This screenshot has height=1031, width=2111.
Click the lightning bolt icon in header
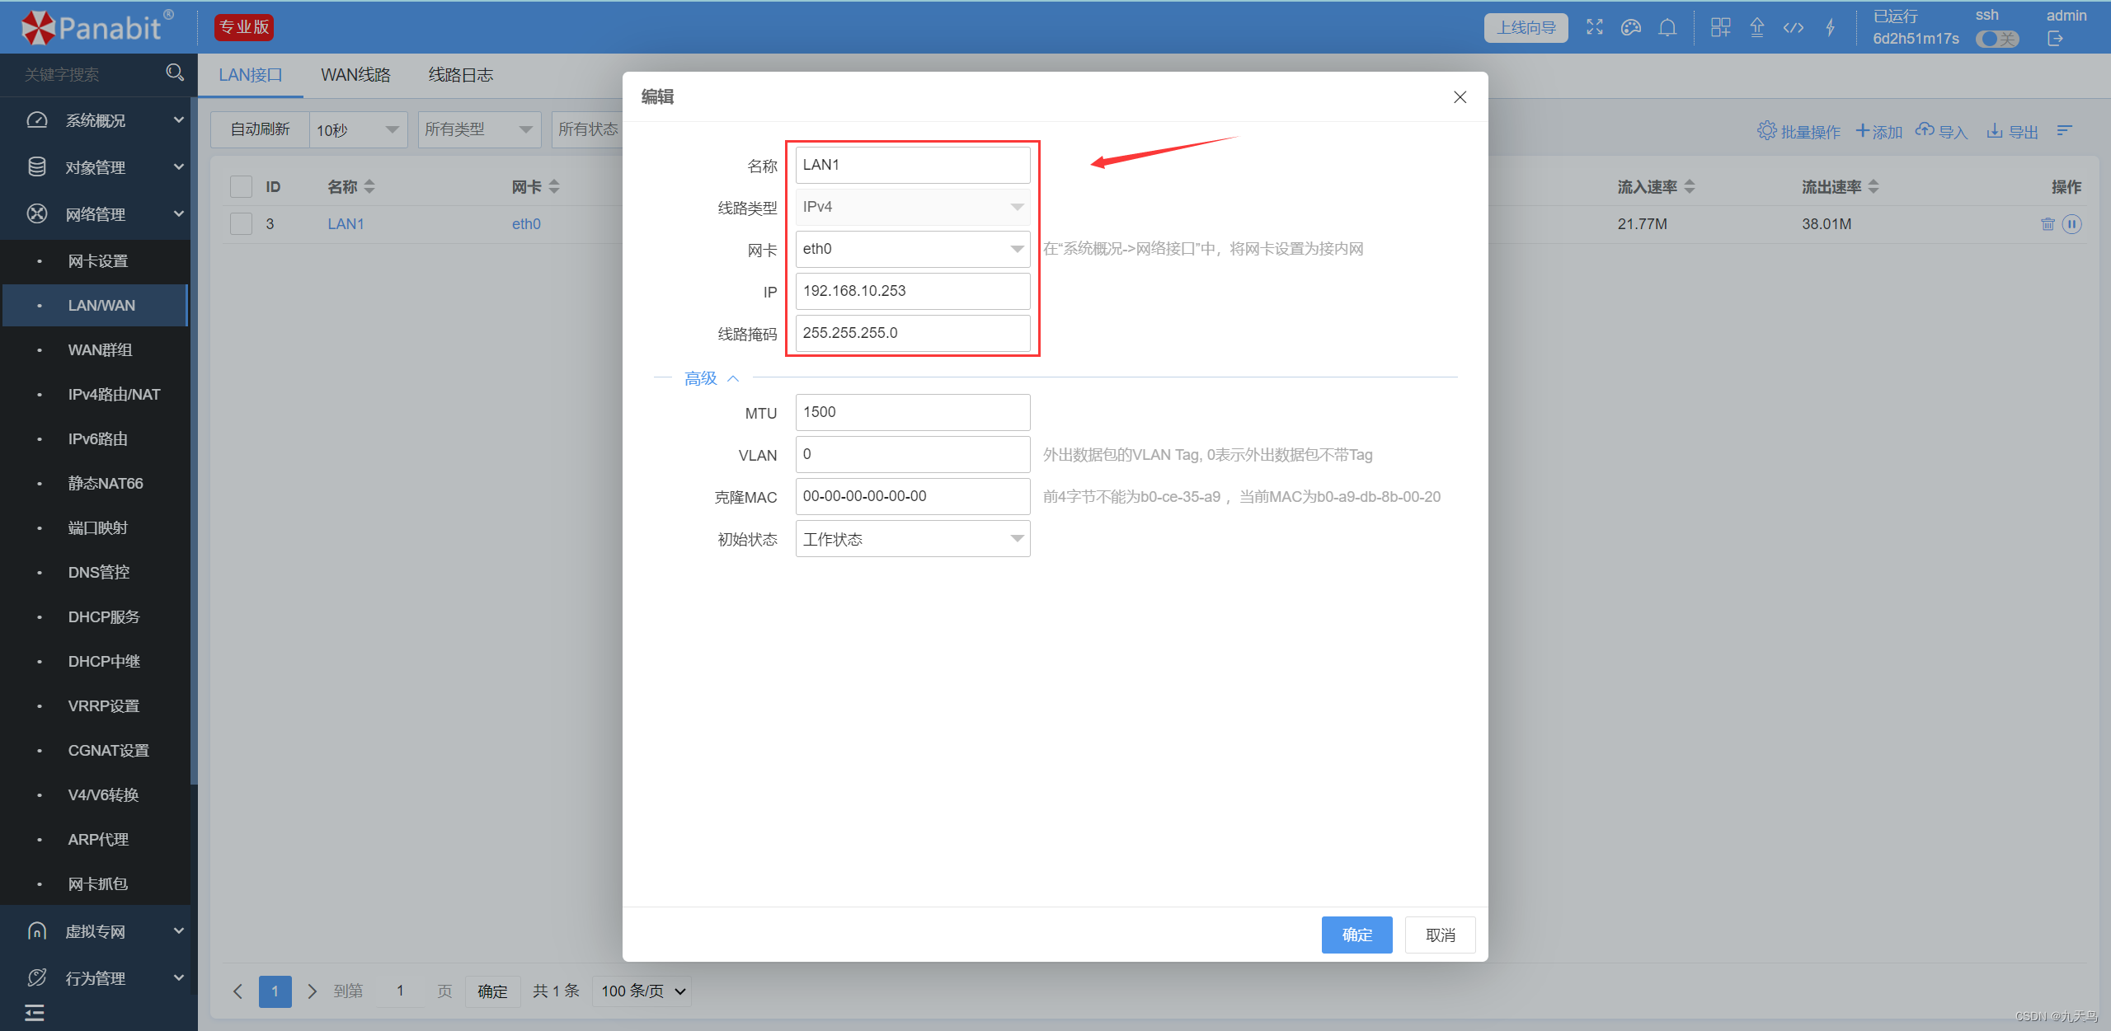tap(1830, 28)
